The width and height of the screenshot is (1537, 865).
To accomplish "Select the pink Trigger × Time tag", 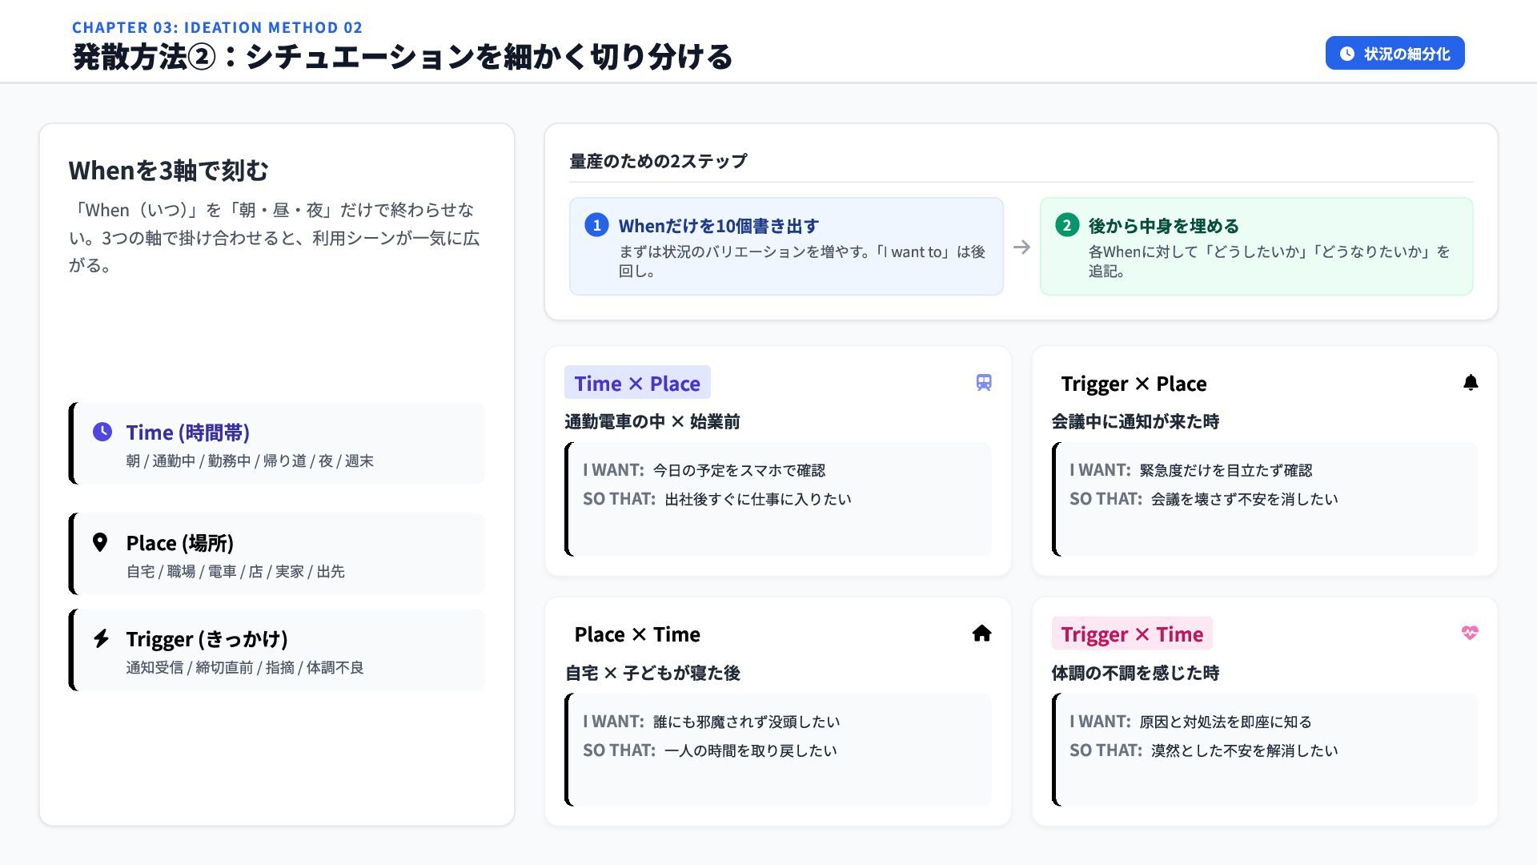I will 1131,634.
